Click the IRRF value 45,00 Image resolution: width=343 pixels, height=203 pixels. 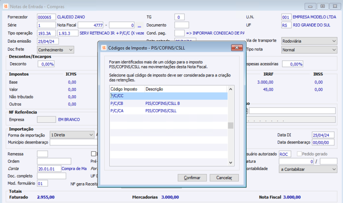268,90
